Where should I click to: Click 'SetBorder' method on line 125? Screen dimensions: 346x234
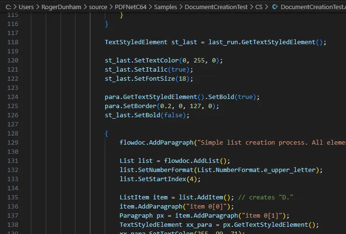(x=140, y=106)
